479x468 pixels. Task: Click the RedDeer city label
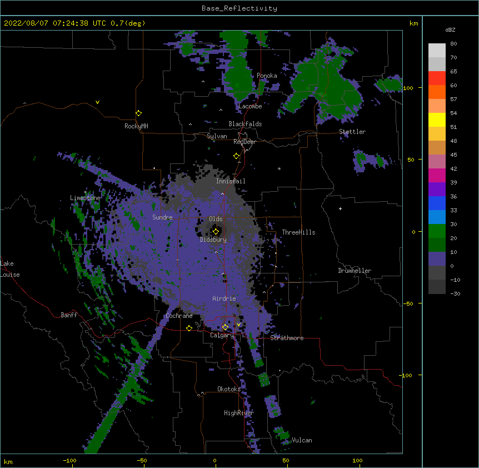tap(245, 142)
